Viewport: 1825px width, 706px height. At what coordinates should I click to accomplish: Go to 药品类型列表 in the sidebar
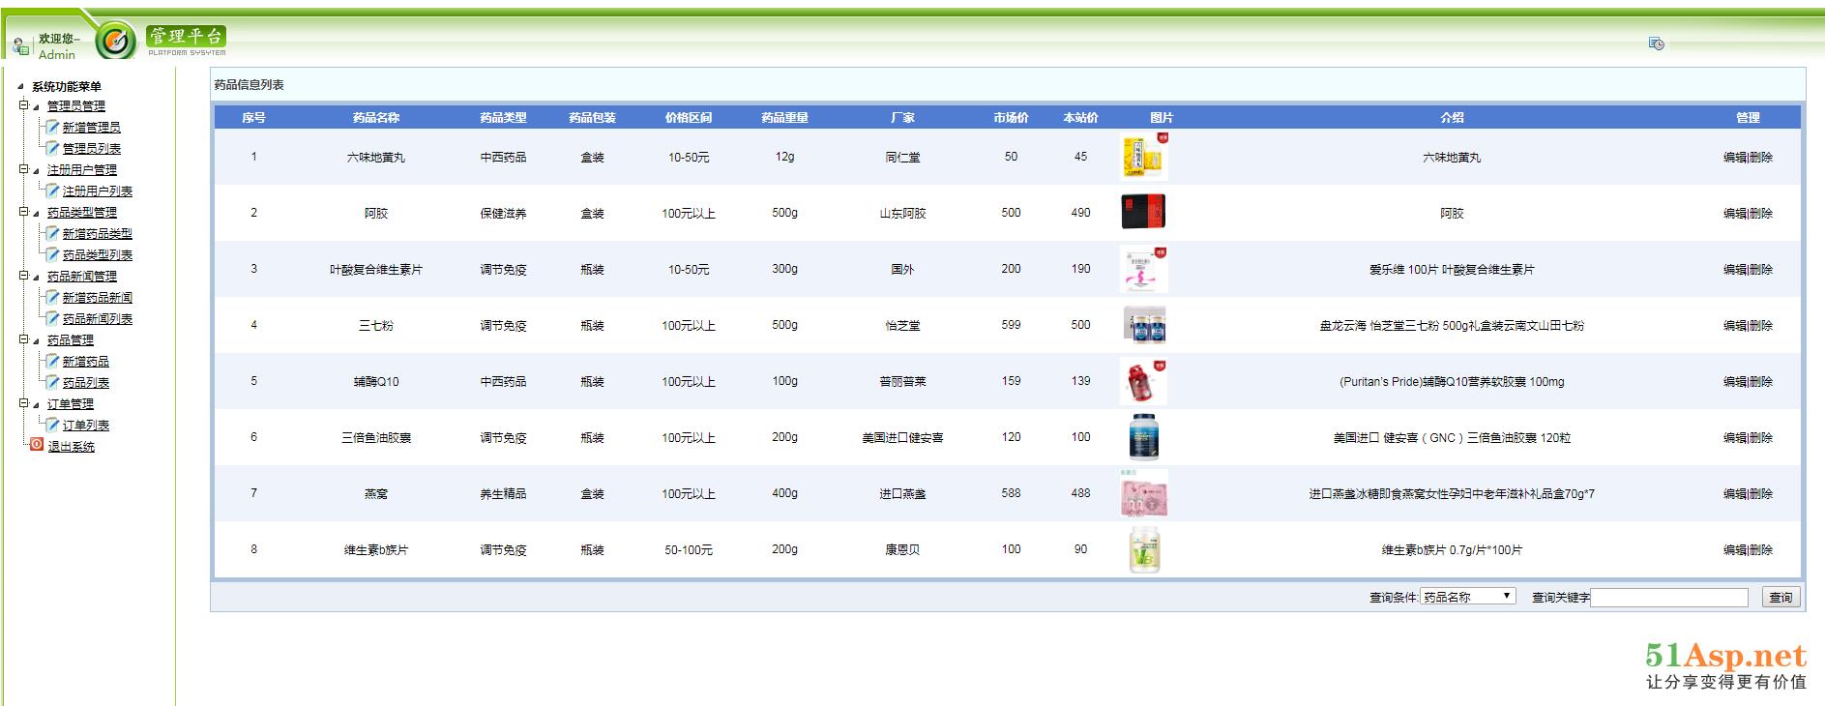pyautogui.click(x=97, y=254)
